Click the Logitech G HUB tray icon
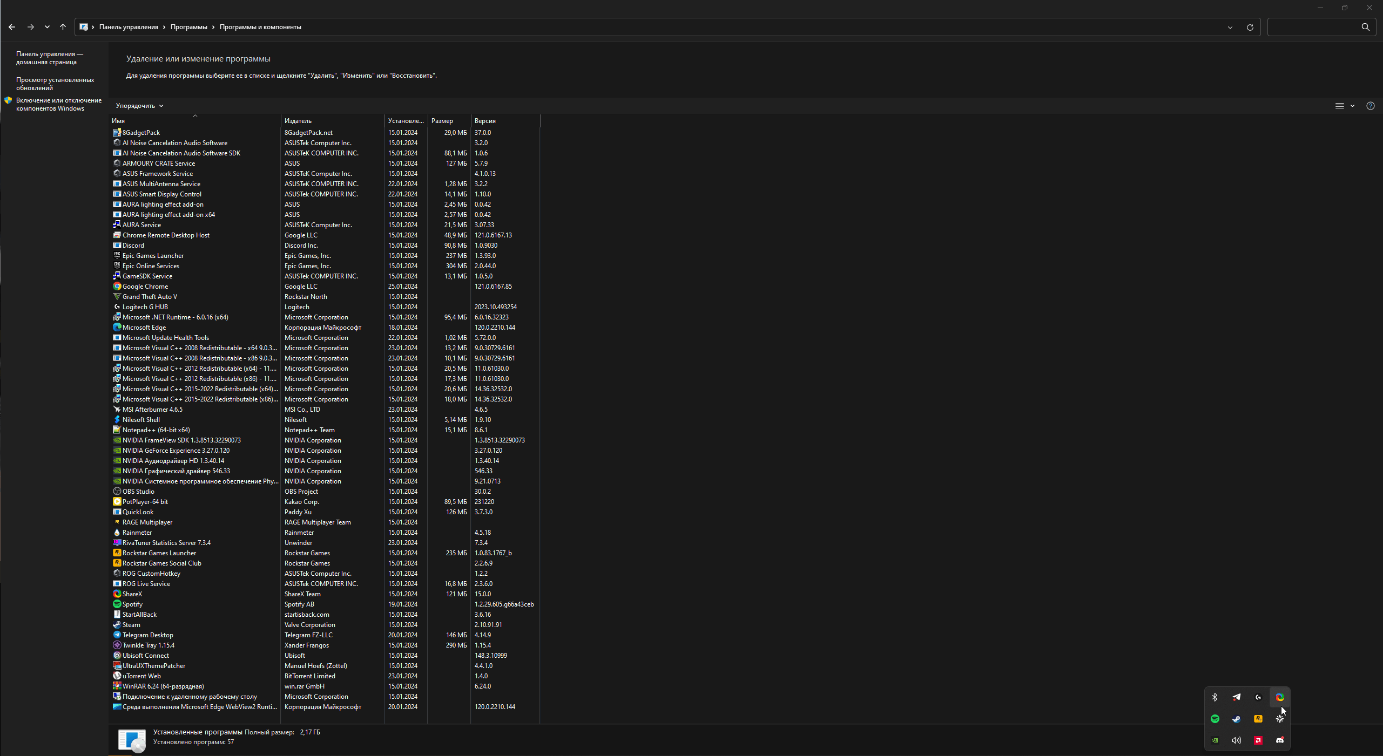 (x=1258, y=697)
